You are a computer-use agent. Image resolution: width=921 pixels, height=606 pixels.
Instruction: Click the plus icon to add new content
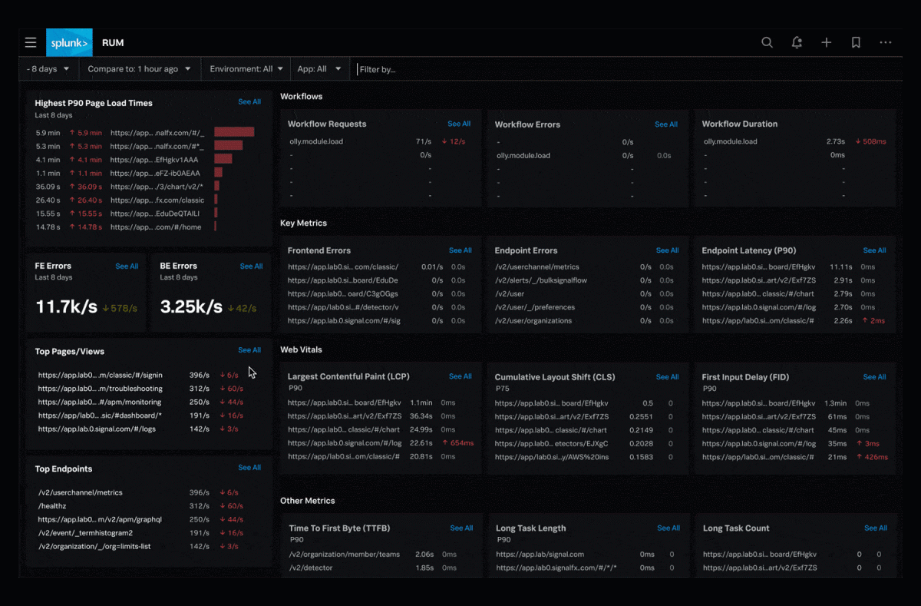(827, 42)
